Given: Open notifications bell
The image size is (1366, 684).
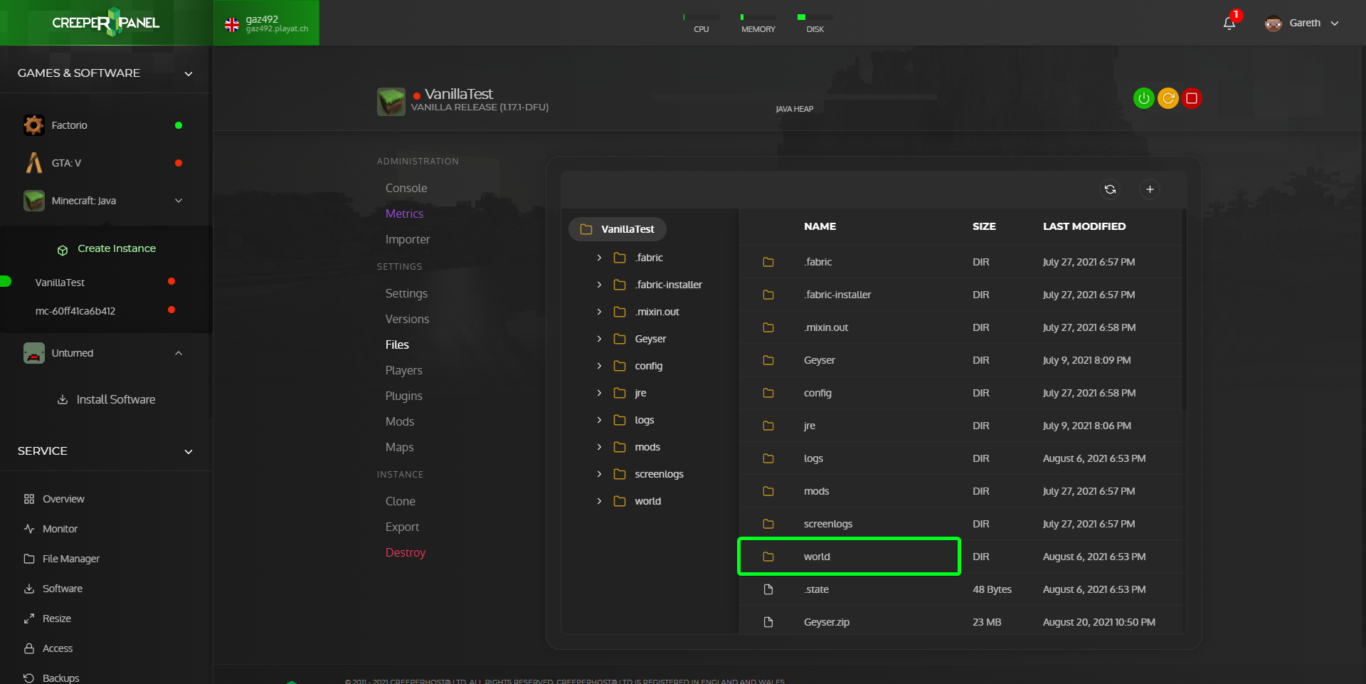Looking at the screenshot, I should coord(1229,23).
